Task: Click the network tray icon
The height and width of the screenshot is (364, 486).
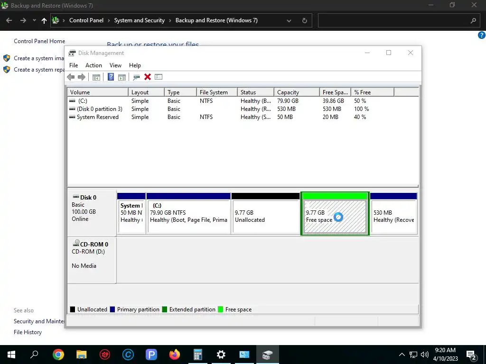Action: coord(413,355)
